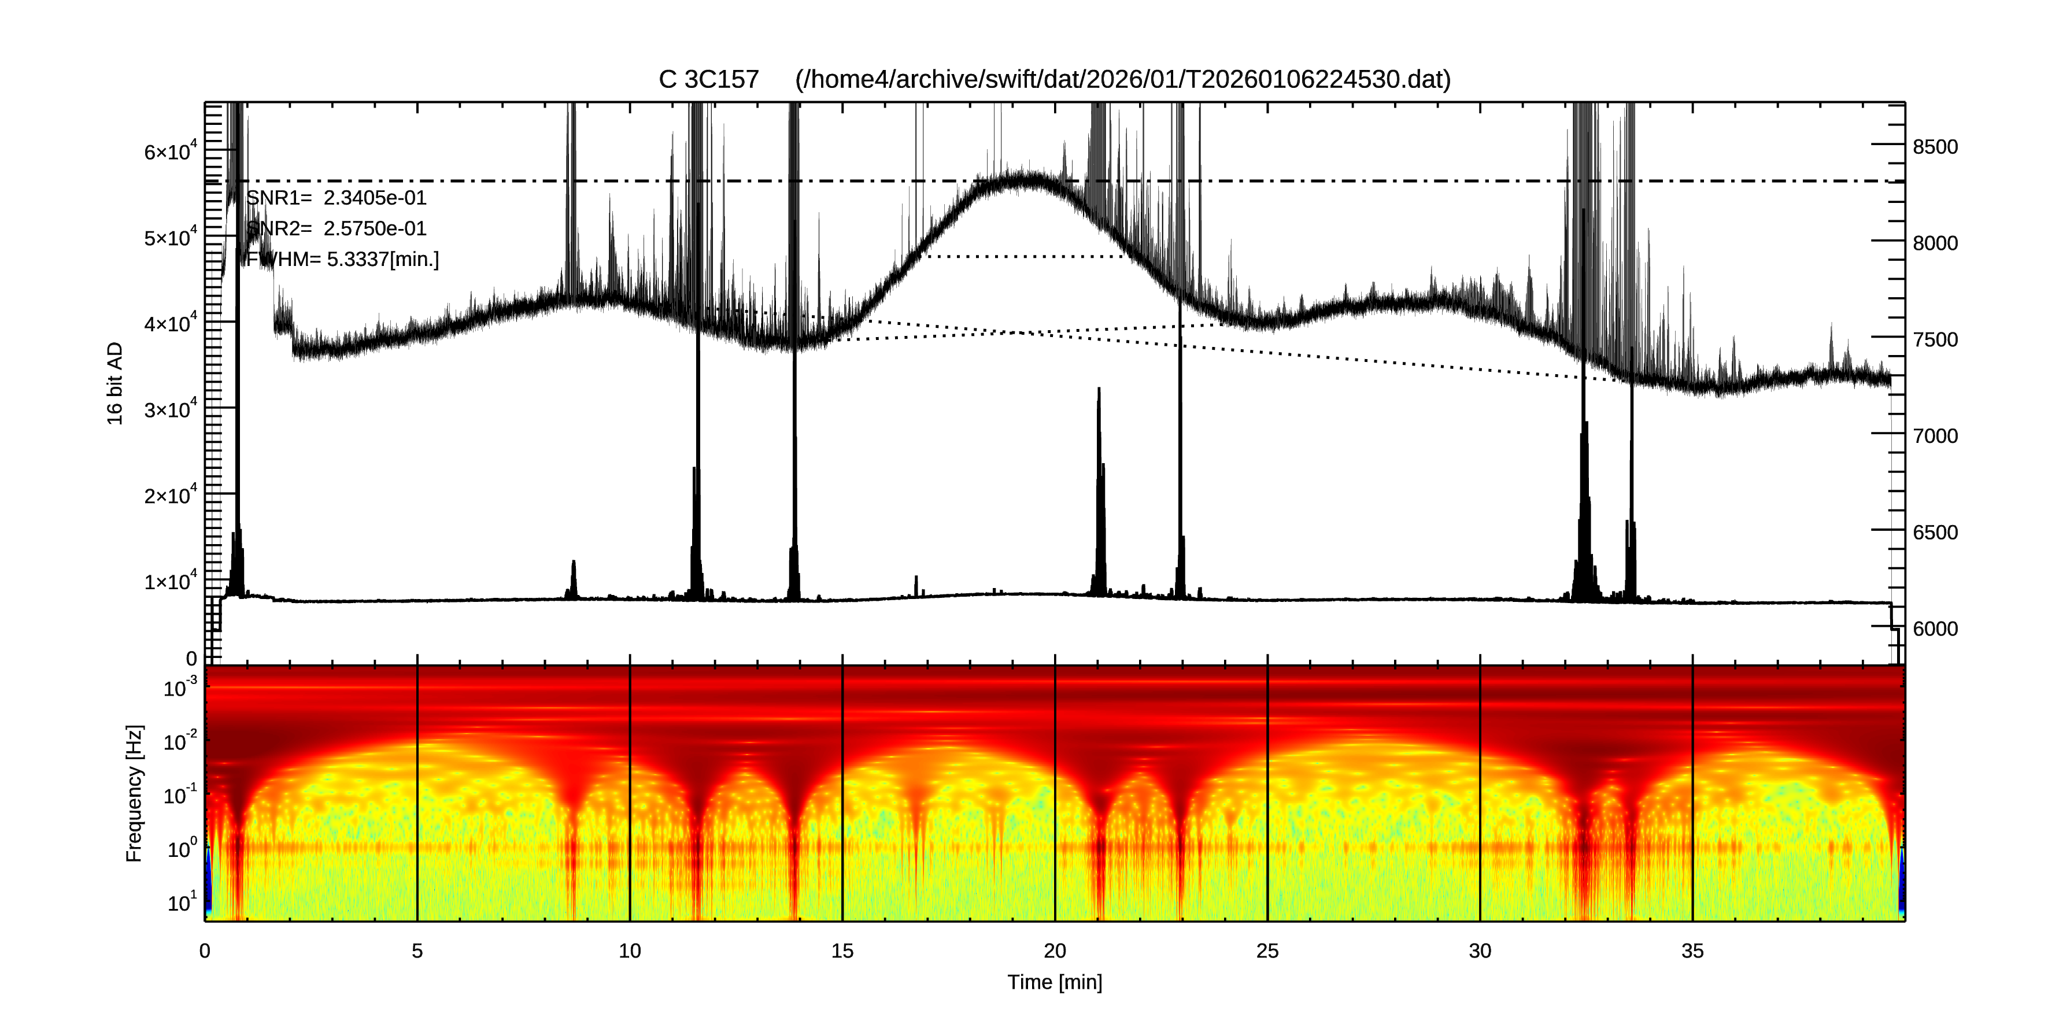Click the x-axis tick label 35
Screen dimensions: 2048x1024
point(1692,951)
